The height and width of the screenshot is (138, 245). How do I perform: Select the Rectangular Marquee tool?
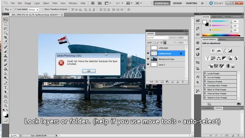tap(6, 24)
